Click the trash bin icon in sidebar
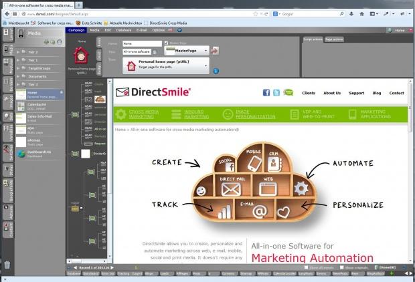 (x=7, y=265)
